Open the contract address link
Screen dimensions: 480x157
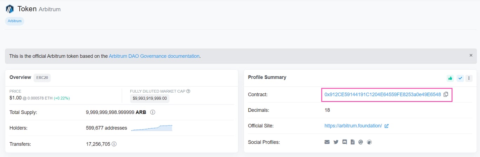pos(382,94)
